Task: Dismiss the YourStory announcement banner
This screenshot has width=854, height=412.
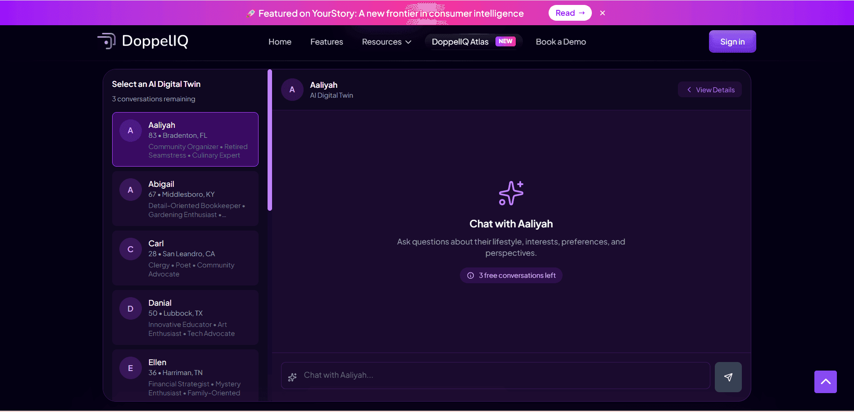Action: coord(602,13)
